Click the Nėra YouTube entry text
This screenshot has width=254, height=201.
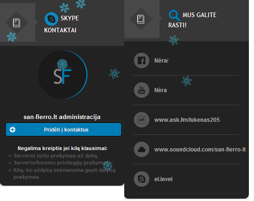(x=160, y=90)
